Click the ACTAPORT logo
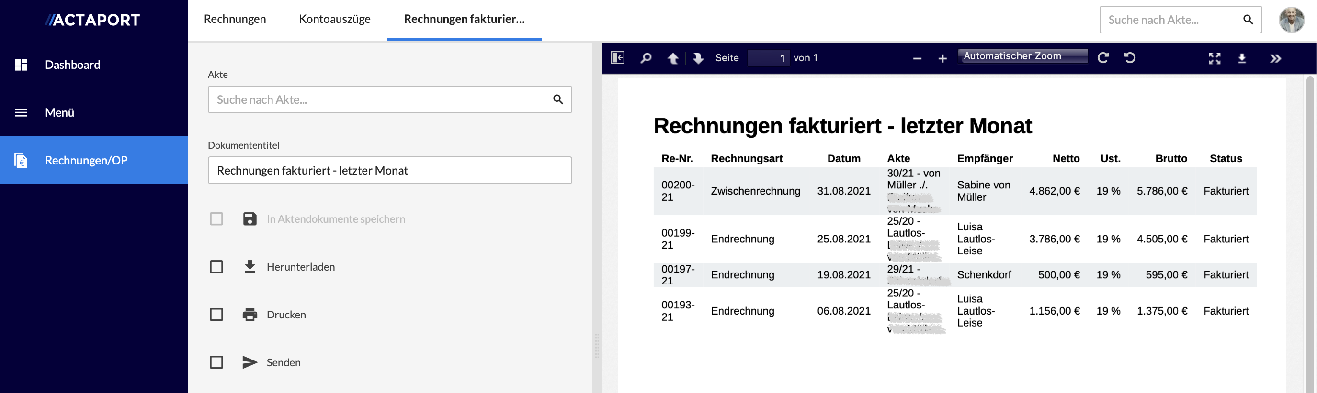The image size is (1317, 393). (92, 20)
